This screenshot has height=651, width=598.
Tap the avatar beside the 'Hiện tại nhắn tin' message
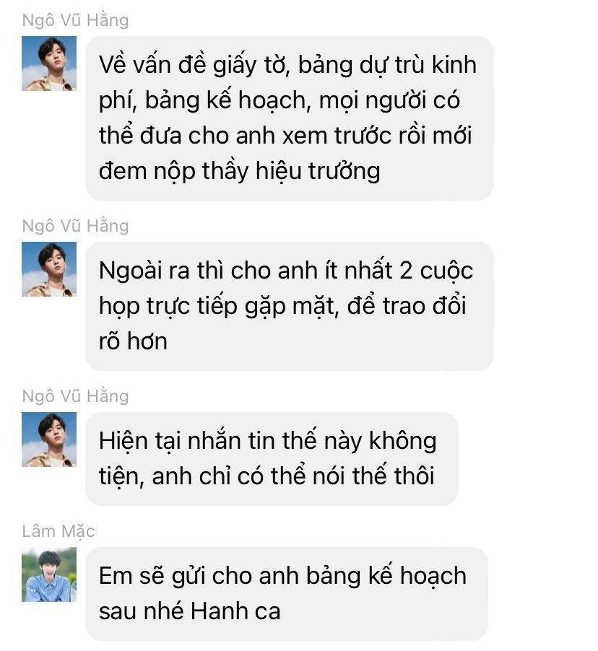(x=49, y=440)
